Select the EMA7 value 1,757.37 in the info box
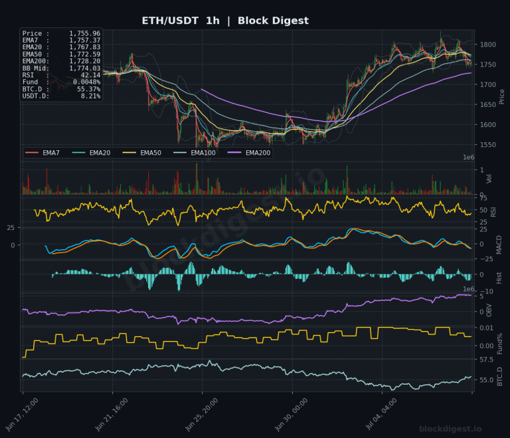This screenshot has height=438, width=510. 84,41
